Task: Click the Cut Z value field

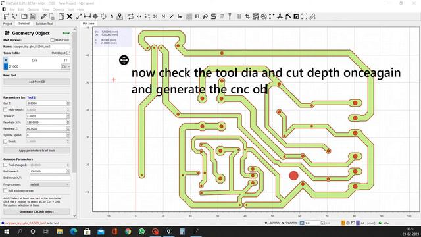Action: click(46, 103)
